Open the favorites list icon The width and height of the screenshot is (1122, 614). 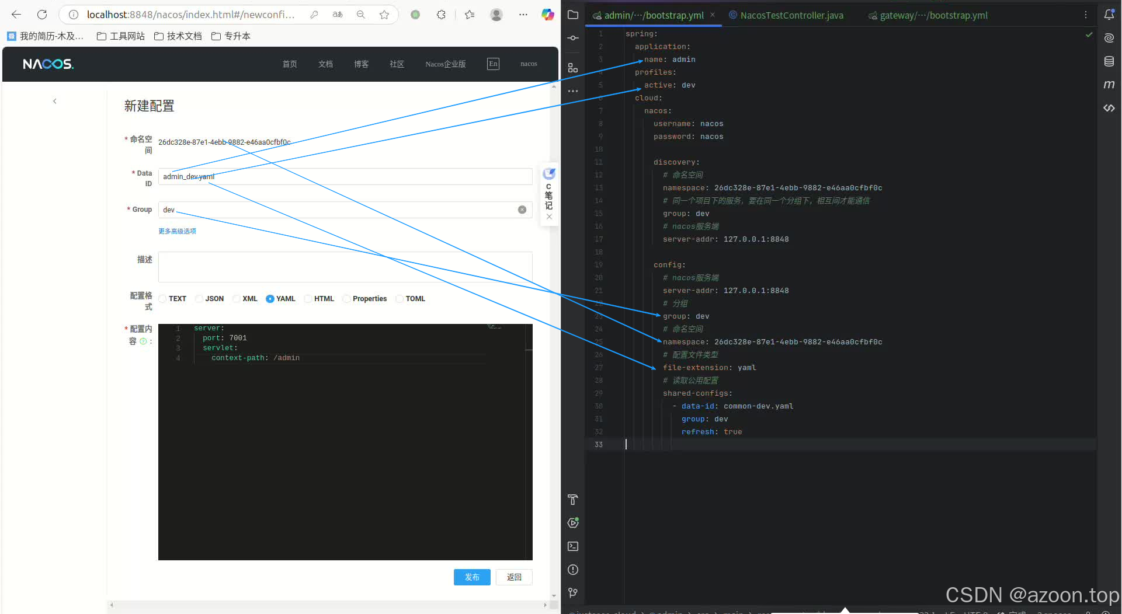470,15
